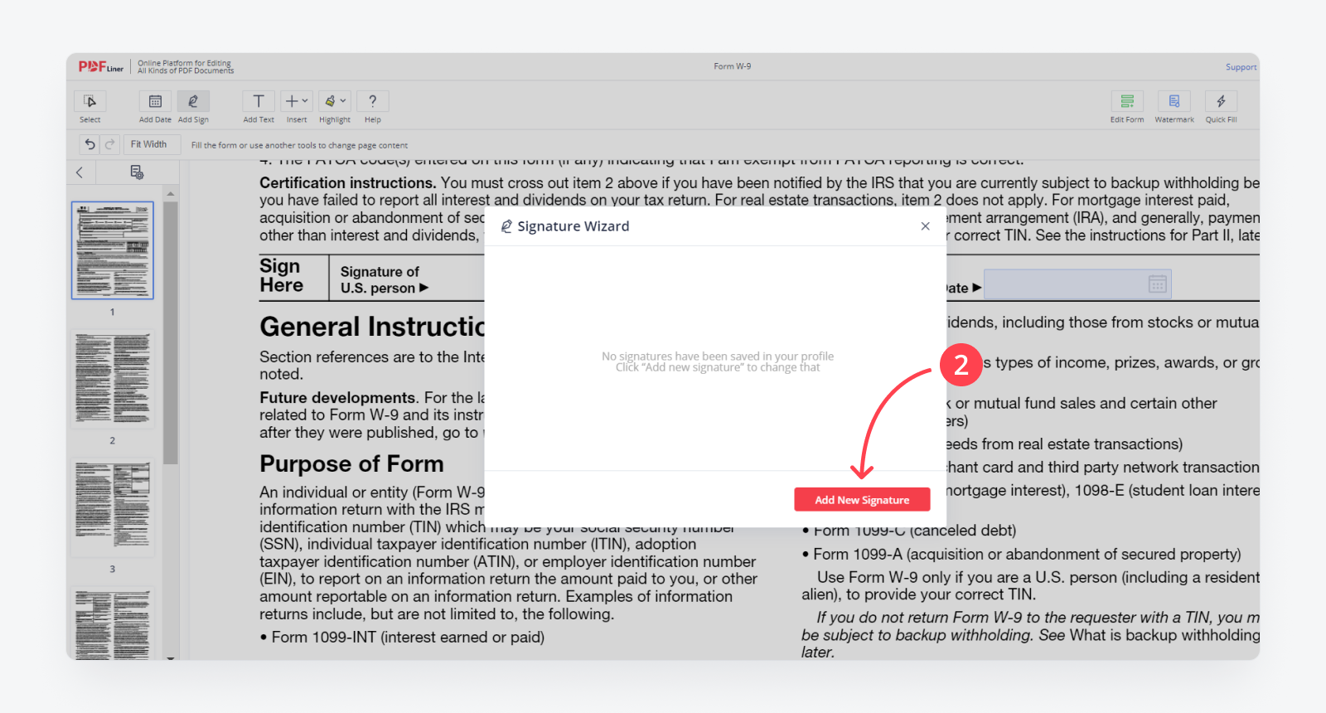1326x713 pixels.
Task: Click the date field on the form
Action: (1077, 285)
